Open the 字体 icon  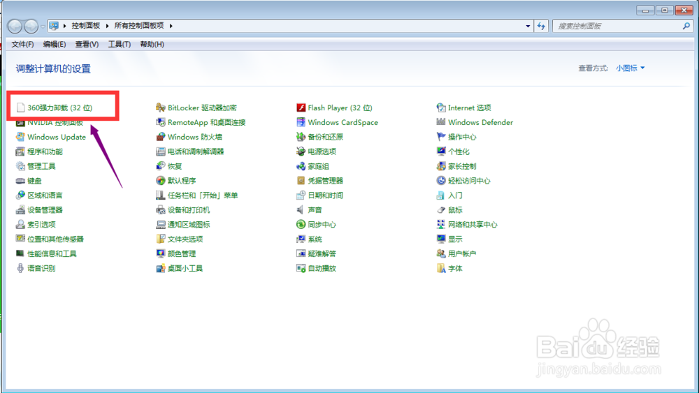[x=441, y=268]
